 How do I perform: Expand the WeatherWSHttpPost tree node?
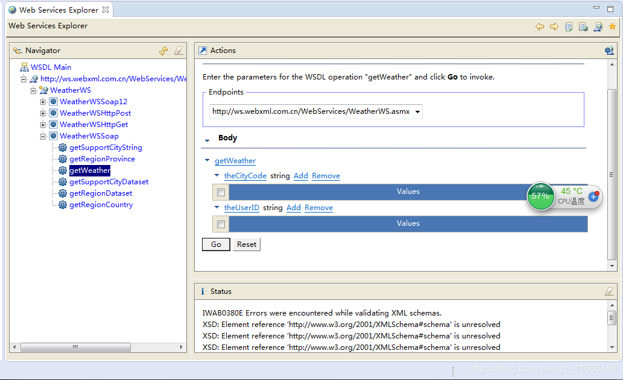[43, 113]
